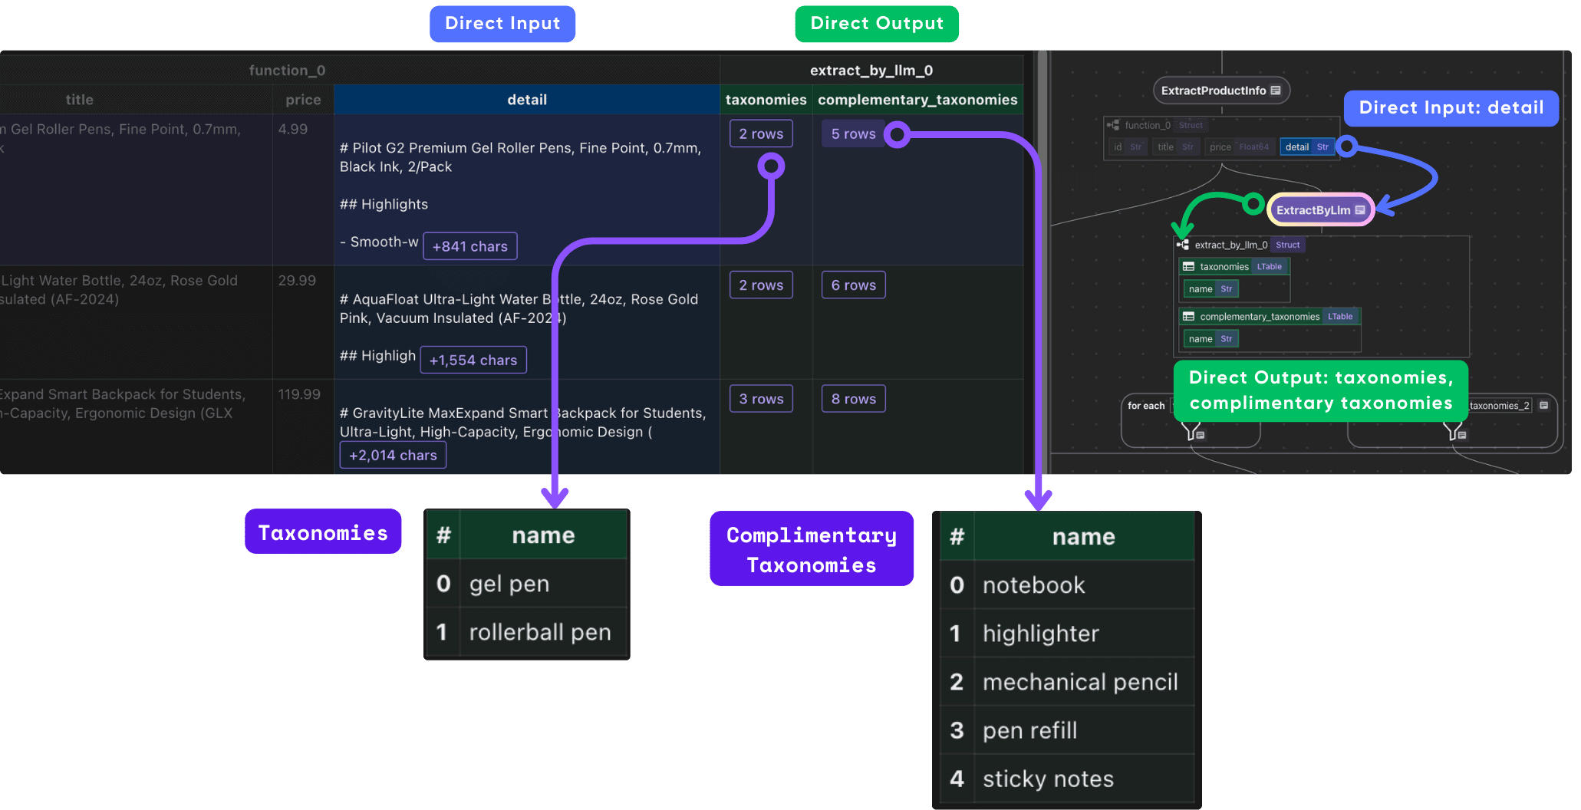Expand the +2,014 chars truncated detail
The width and height of the screenshot is (1581, 810).
click(393, 456)
